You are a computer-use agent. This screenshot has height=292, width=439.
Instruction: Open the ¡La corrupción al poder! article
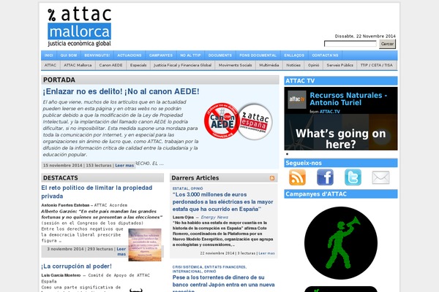[x=76, y=266]
